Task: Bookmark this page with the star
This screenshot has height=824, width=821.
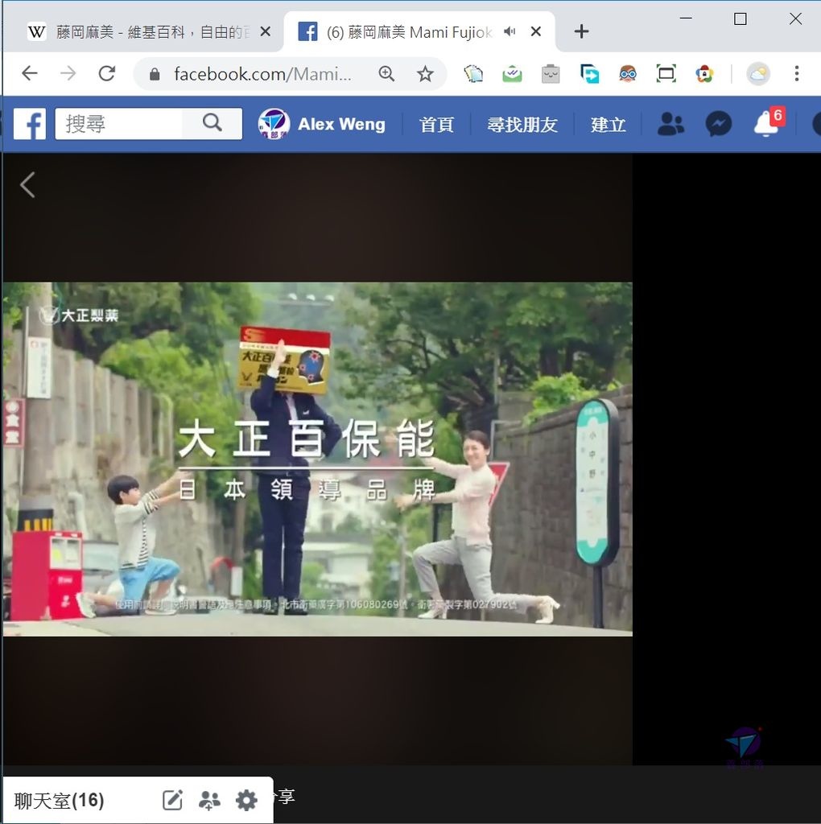Action: pyautogui.click(x=425, y=73)
